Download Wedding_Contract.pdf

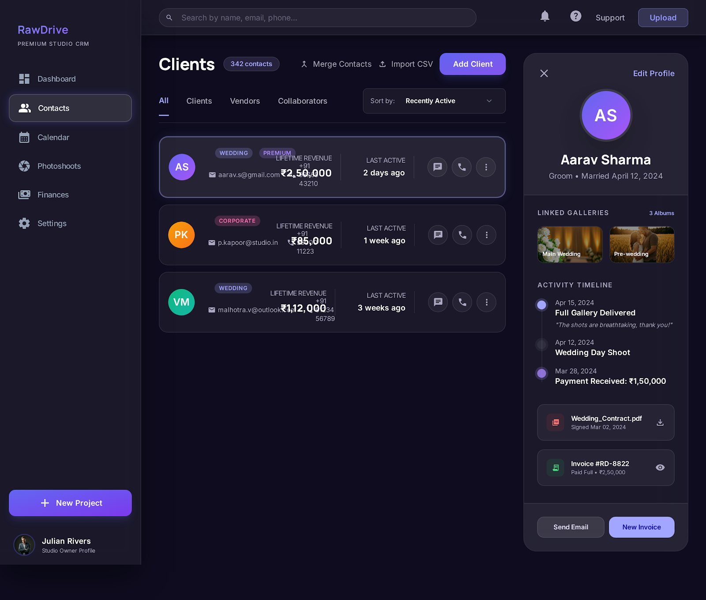(x=660, y=423)
